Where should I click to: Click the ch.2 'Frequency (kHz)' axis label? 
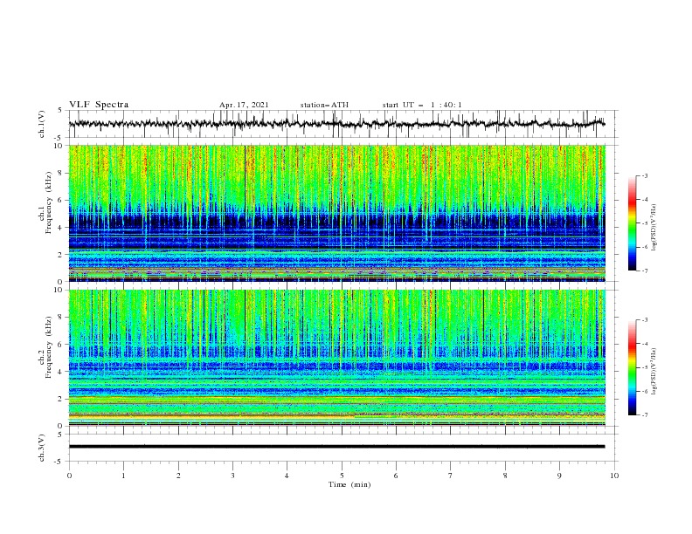tap(50, 347)
